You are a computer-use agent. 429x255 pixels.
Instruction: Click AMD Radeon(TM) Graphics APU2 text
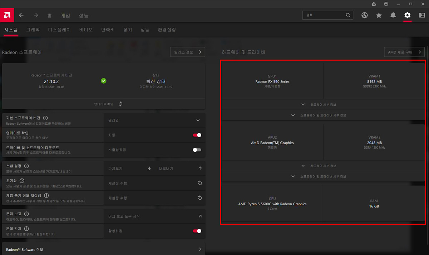272,143
